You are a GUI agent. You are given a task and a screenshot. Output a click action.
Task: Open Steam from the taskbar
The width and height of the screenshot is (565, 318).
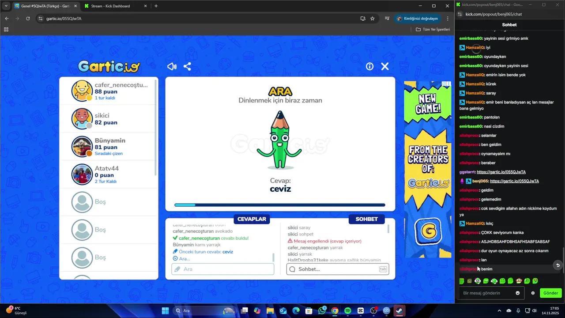tap(399, 310)
